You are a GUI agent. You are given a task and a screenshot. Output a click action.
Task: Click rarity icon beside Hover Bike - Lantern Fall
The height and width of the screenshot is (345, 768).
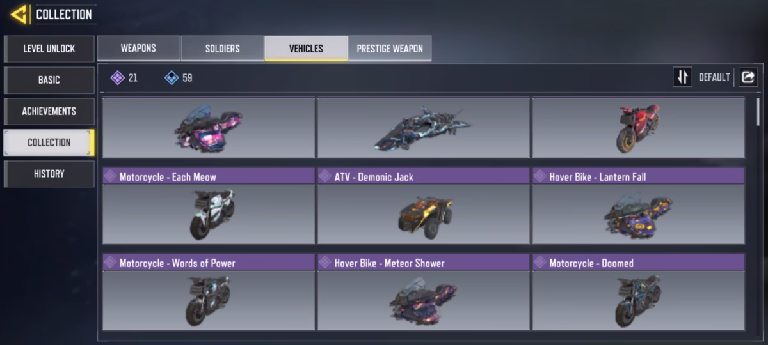pyautogui.click(x=540, y=176)
